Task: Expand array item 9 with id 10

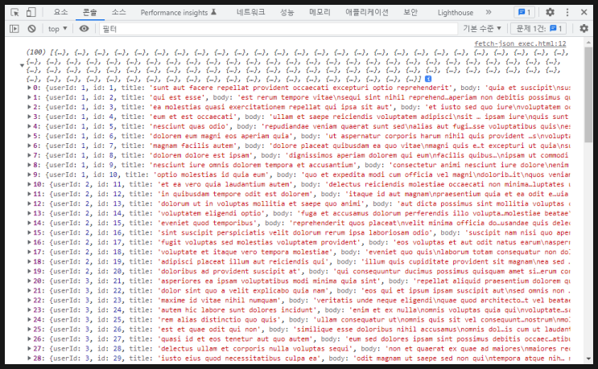Action: pos(29,174)
